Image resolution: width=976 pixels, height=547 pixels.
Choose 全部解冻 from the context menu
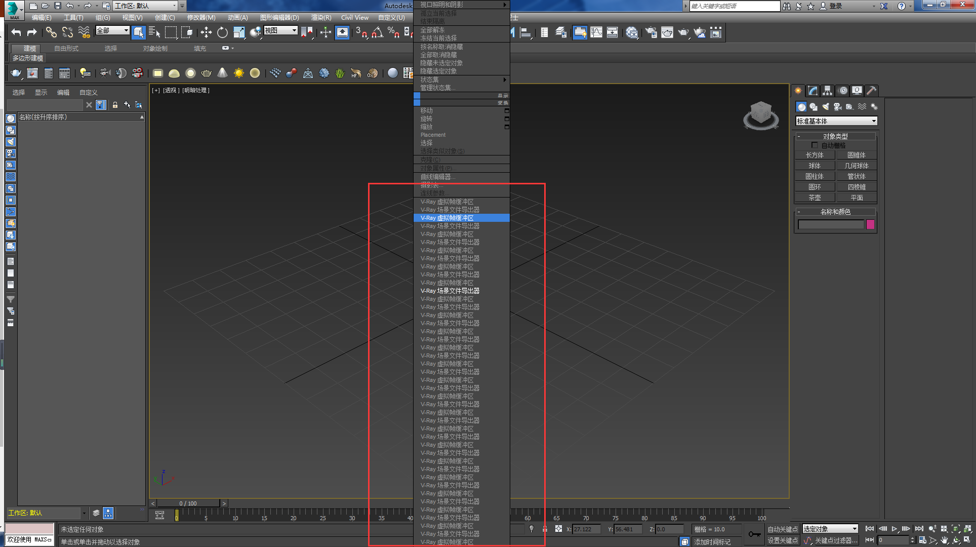pos(462,30)
